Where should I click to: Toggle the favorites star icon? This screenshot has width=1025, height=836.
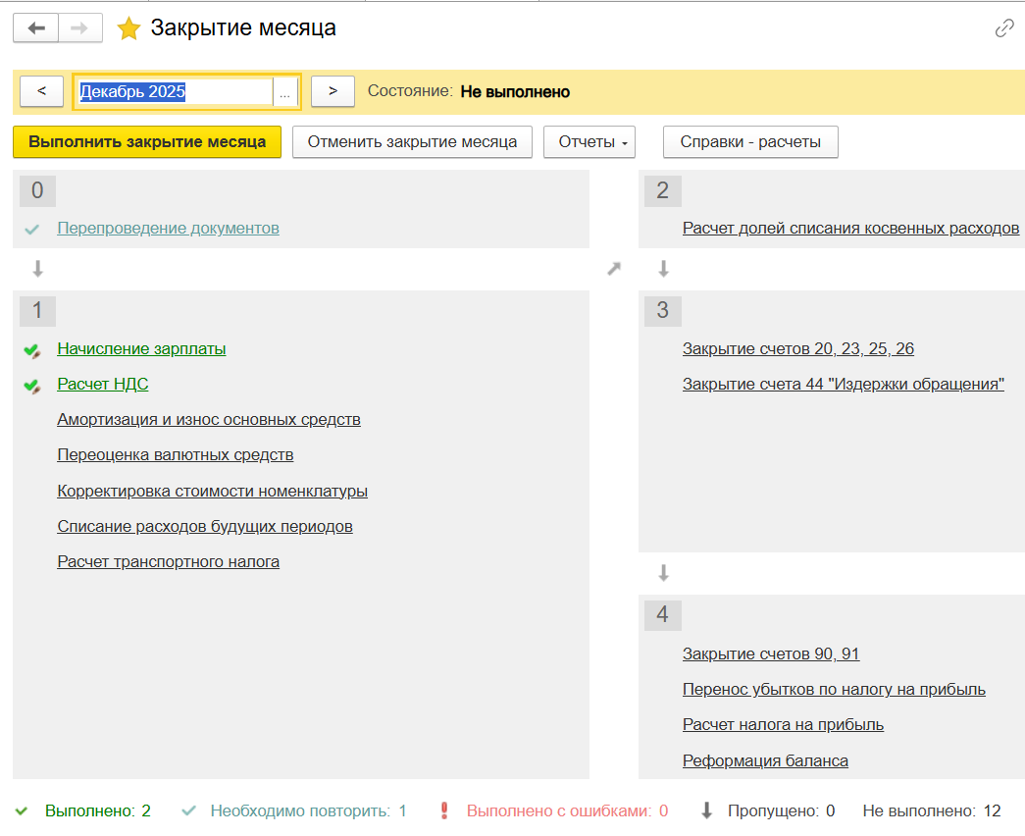(128, 28)
